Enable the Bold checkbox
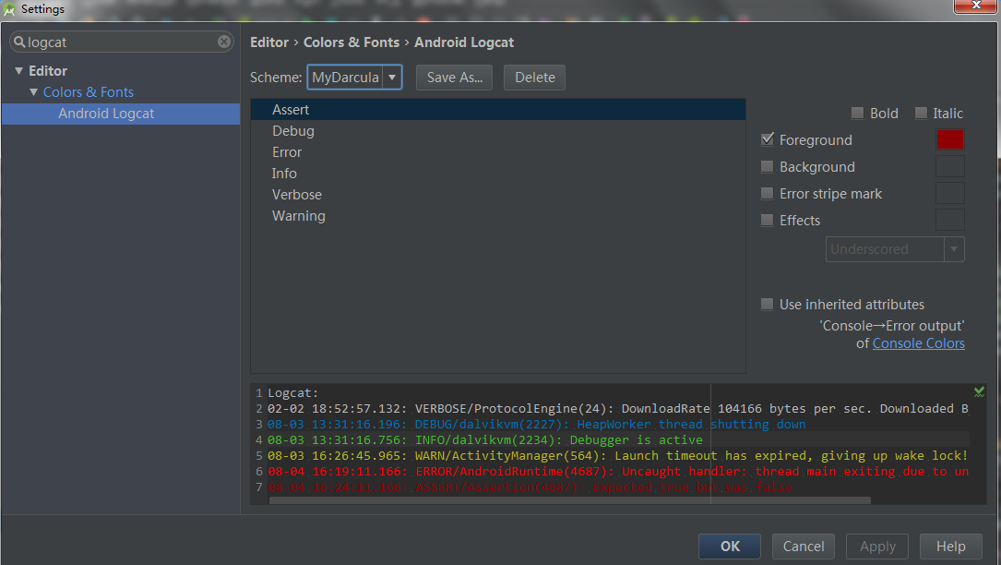This screenshot has height=565, width=1001. [857, 114]
